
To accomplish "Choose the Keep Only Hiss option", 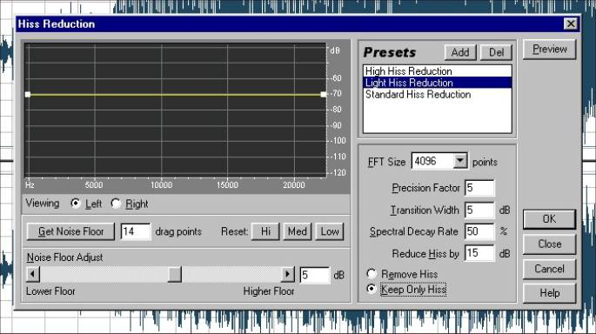I will point(372,289).
